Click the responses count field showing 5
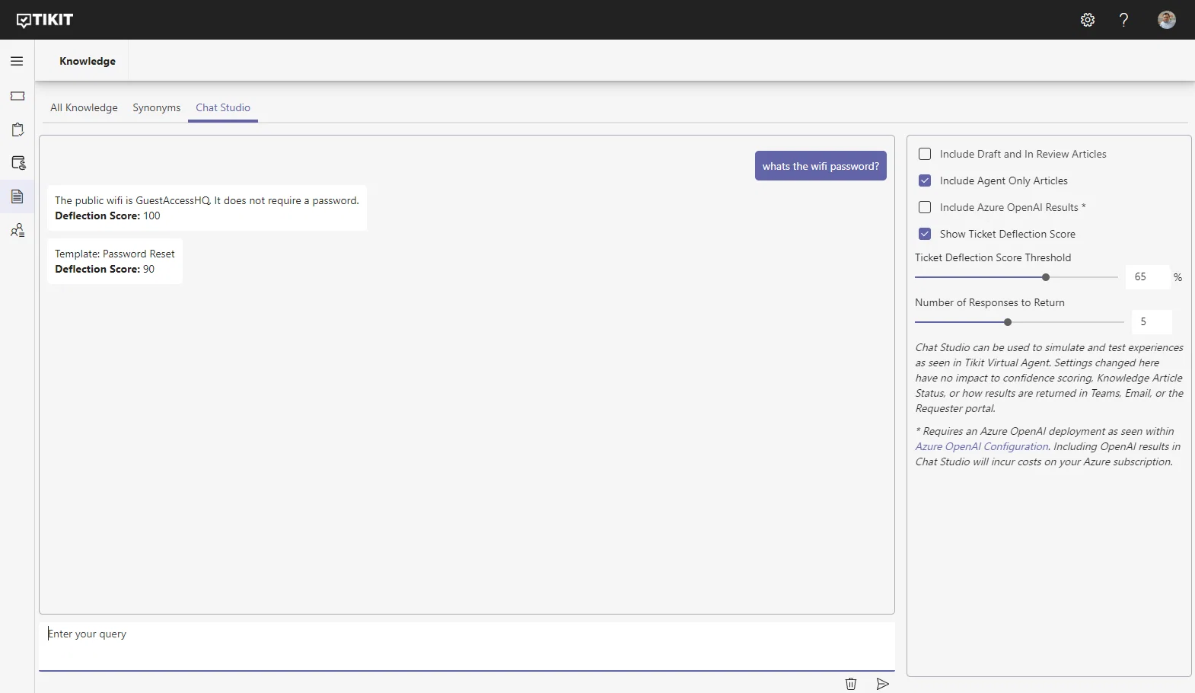The height and width of the screenshot is (693, 1195). click(1152, 322)
